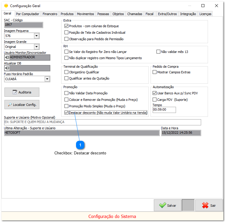Click Localizar Config. button
Screen dimensions: 226x223
click(22, 104)
